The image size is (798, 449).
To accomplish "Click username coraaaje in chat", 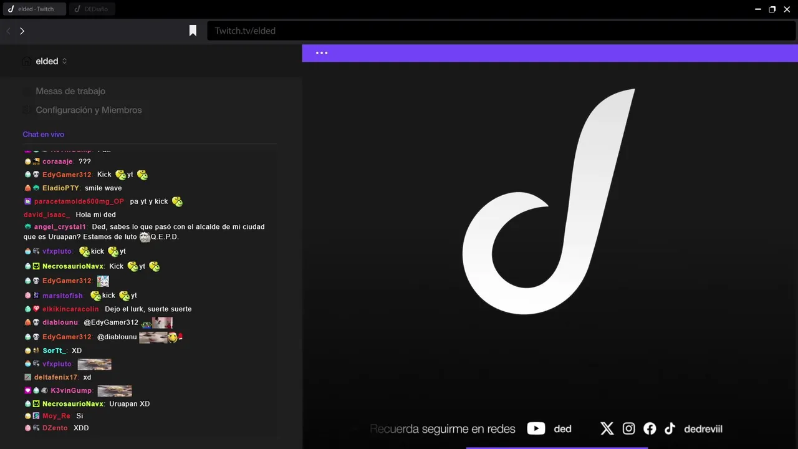I will [57, 162].
